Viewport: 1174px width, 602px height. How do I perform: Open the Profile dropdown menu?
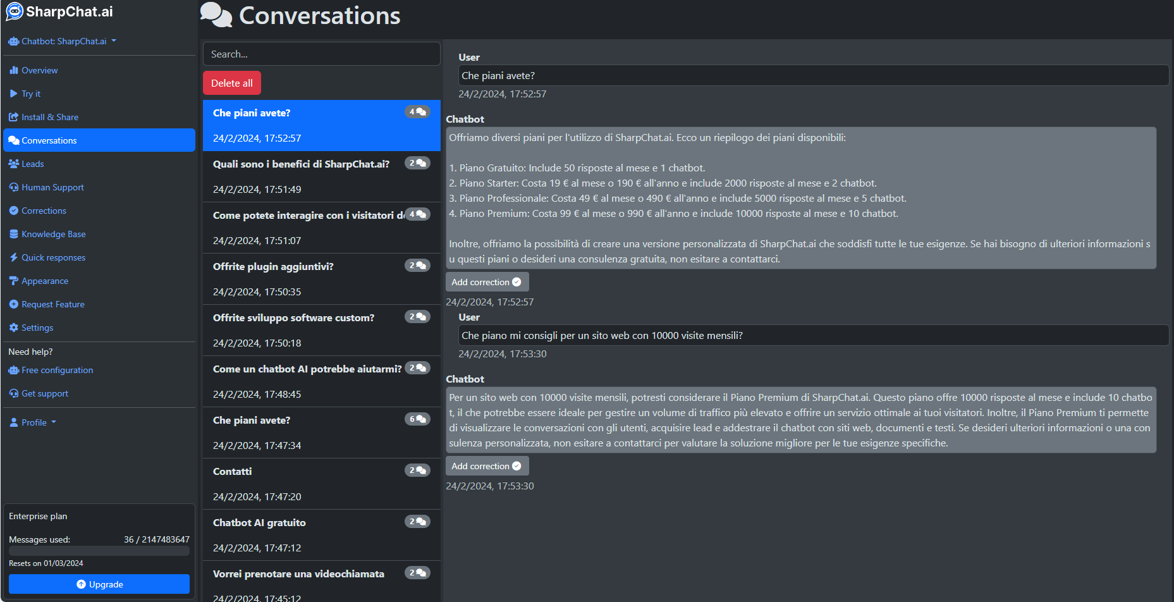pyautogui.click(x=34, y=422)
